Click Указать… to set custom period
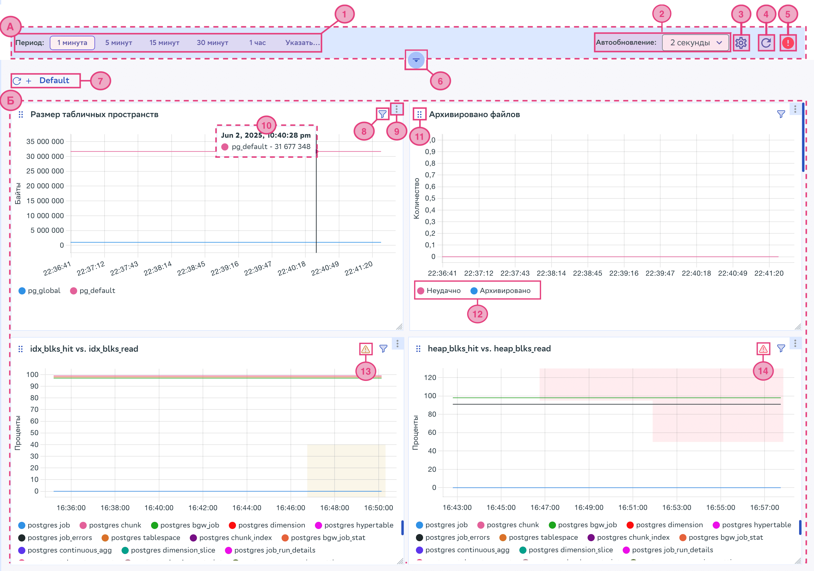814x571 pixels. [302, 43]
